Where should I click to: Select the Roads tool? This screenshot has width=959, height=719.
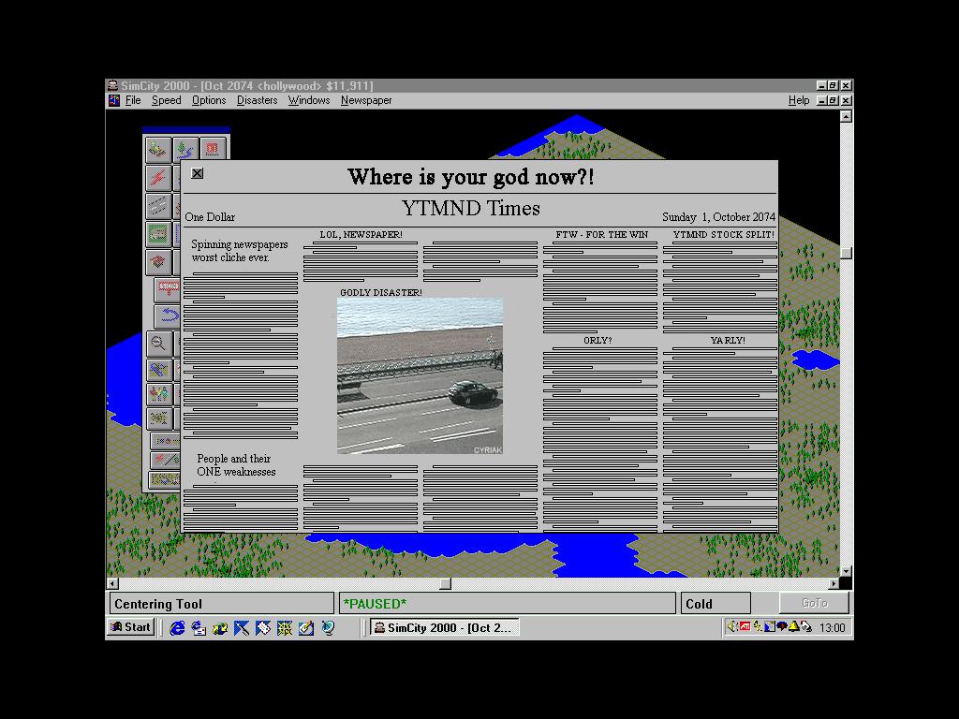point(157,205)
